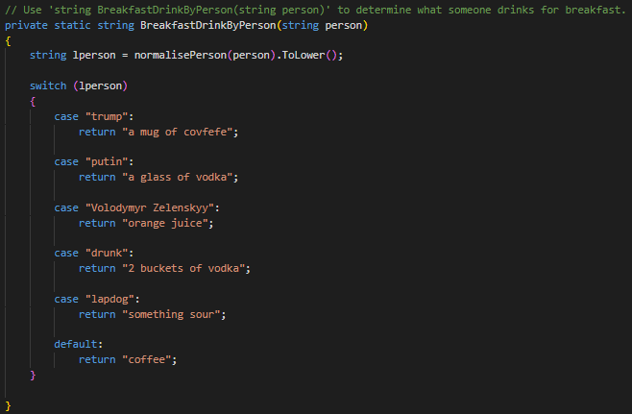Click the pink opening brace under switch

click(x=33, y=101)
